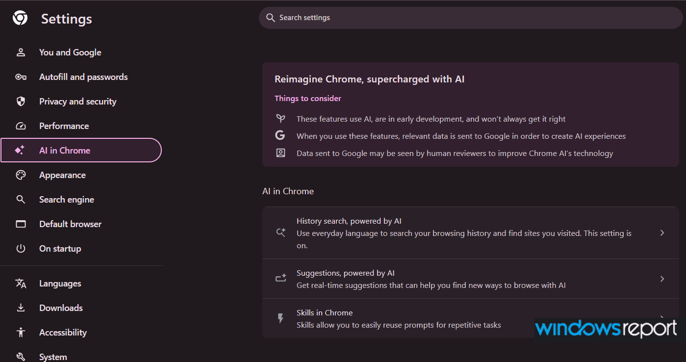Click the text about features in early development
686x362 pixels.
pyautogui.click(x=431, y=119)
